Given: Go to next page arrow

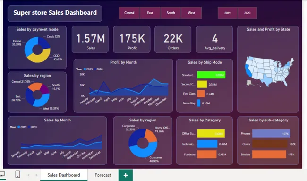Looking at the screenshot, I should pos(36,175).
